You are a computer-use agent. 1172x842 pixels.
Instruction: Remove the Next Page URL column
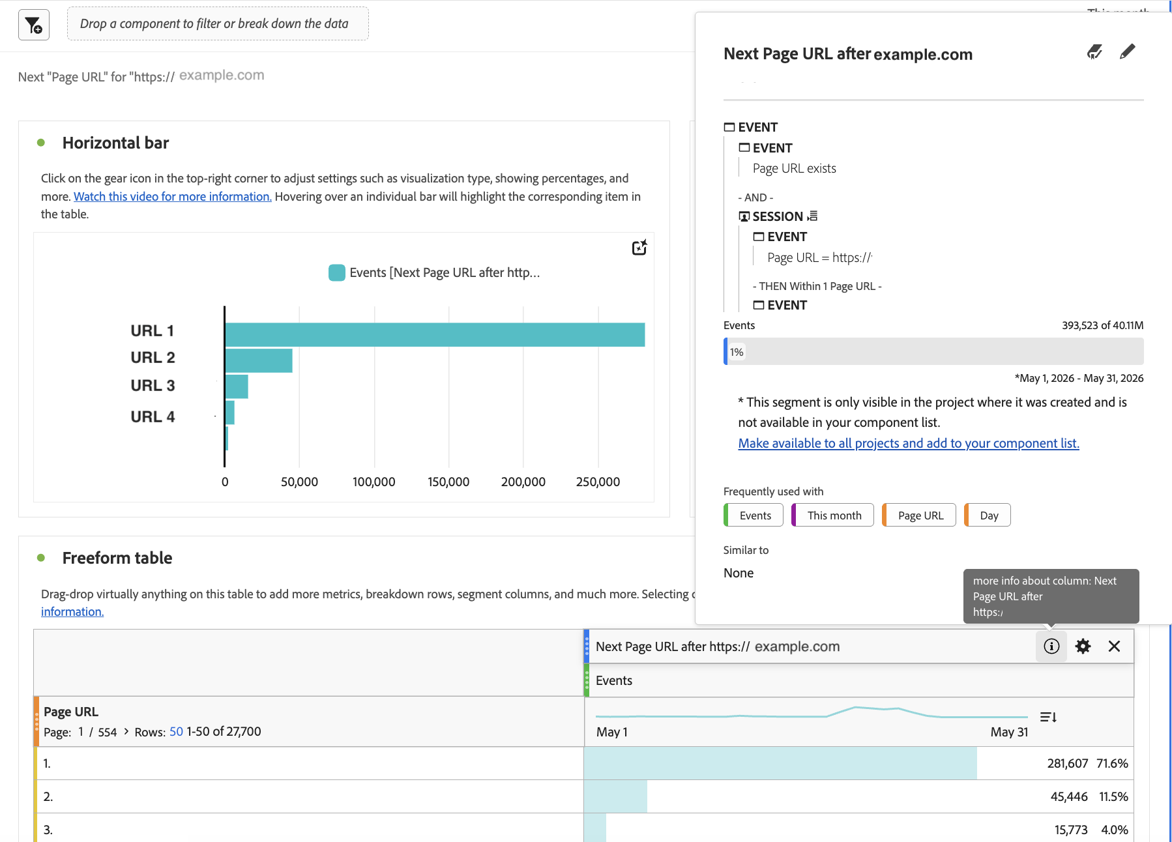click(1114, 646)
